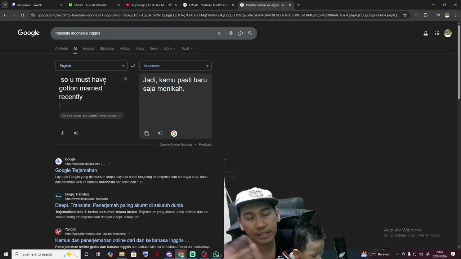The height and width of the screenshot is (259, 461).
Task: Go back to previous page
Action: point(5,15)
